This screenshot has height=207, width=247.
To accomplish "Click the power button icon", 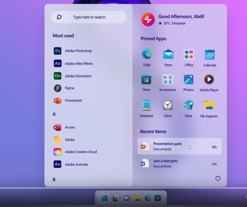I will tap(218, 178).
